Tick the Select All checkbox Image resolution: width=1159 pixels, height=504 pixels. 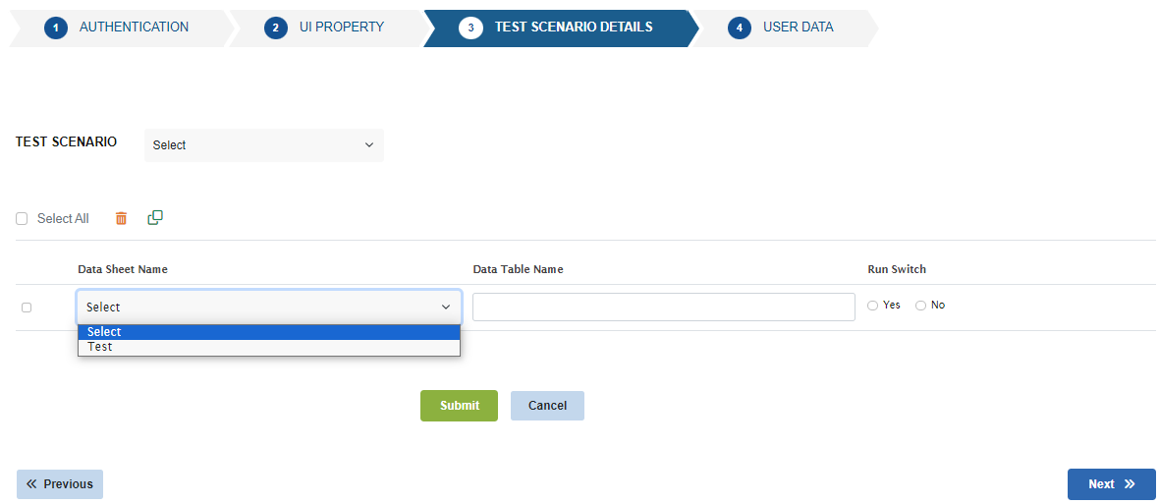click(x=22, y=219)
